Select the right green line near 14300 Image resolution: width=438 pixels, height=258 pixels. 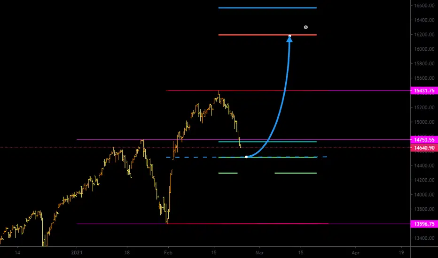click(296, 173)
